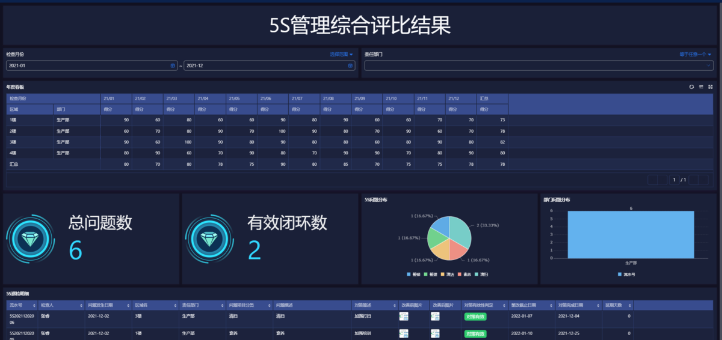This screenshot has height=340, width=722.
Task: Click the refresh icon of the 年度看板 panel
Action: [x=692, y=87]
